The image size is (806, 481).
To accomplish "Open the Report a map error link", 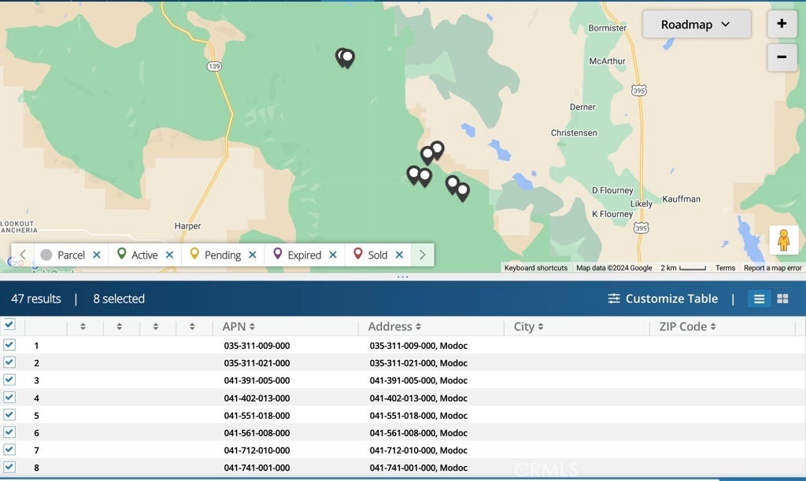I will 772,268.
